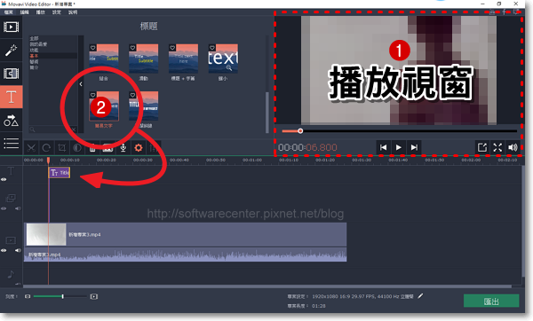
Task: Open the media import tab in sidebar
Action: [x=12, y=27]
